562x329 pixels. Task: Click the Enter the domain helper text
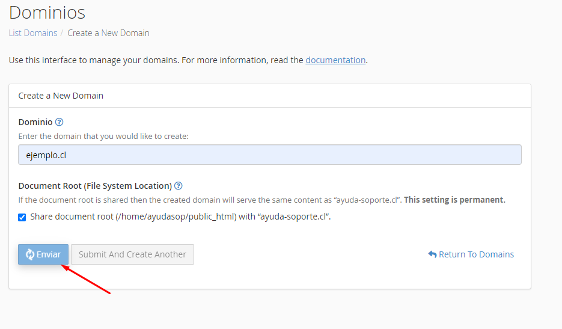click(x=103, y=137)
